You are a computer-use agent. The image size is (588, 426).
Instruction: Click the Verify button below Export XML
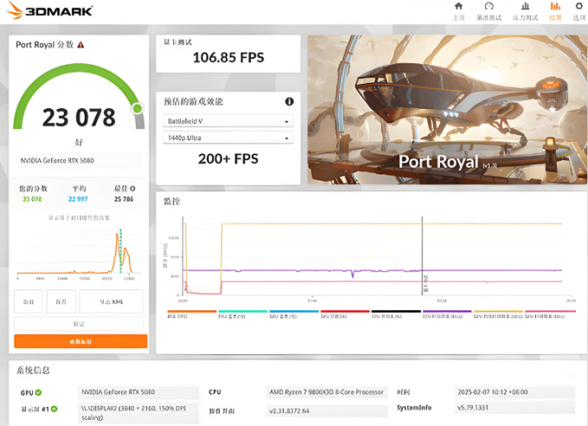(x=80, y=323)
